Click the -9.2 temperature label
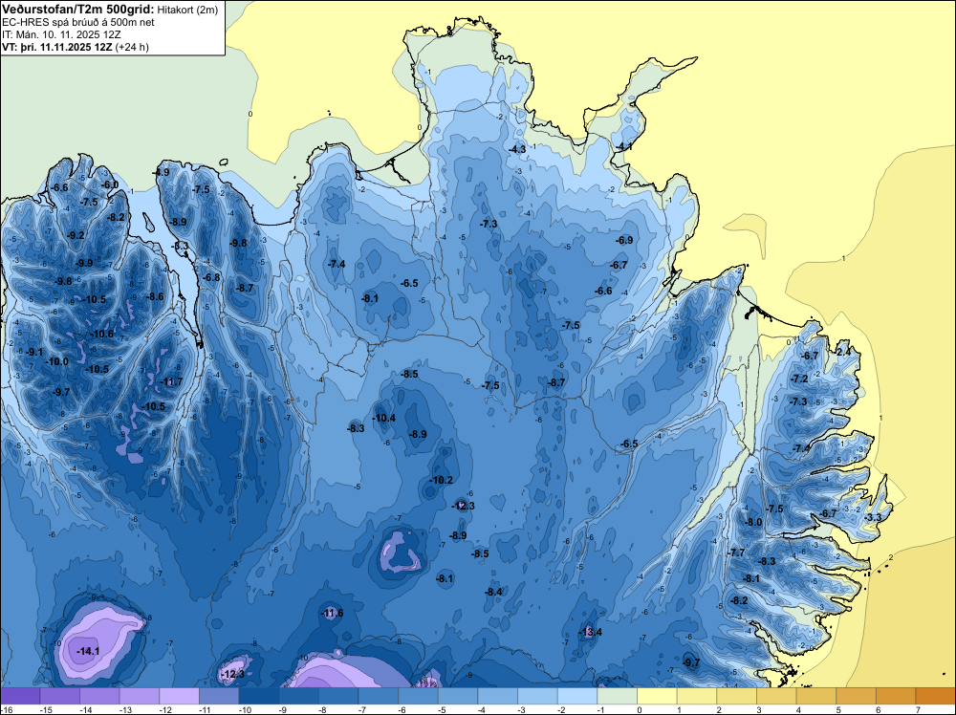This screenshot has height=715, width=956. (x=76, y=235)
